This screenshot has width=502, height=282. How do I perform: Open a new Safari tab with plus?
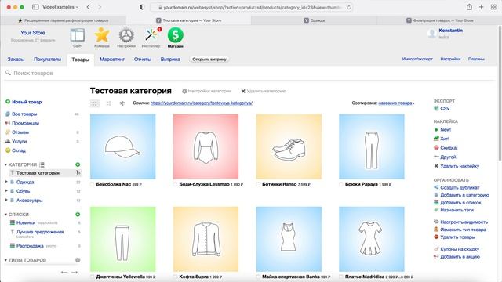coord(481,7)
